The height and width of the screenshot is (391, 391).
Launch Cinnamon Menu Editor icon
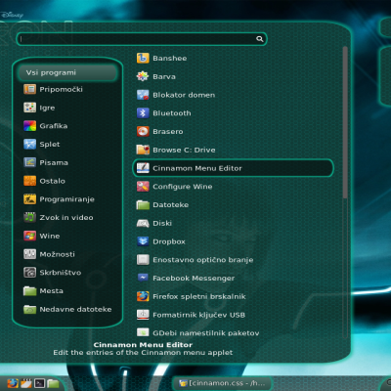point(143,168)
